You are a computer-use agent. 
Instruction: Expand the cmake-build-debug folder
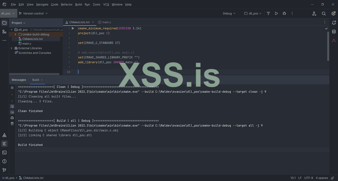pyautogui.click(x=16, y=34)
